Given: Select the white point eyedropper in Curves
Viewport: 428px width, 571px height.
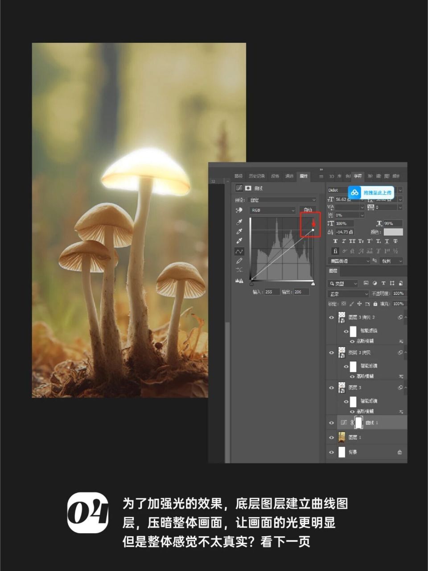Looking at the screenshot, I should tap(239, 241).
